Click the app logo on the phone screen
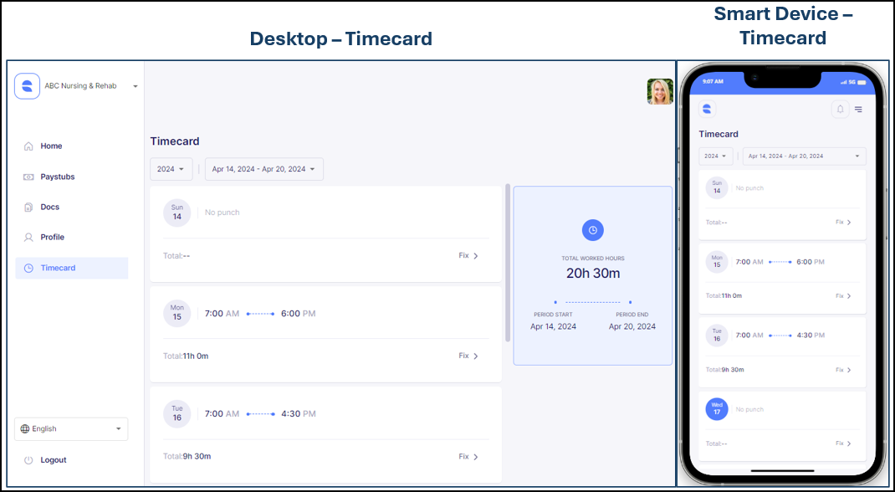 (707, 109)
